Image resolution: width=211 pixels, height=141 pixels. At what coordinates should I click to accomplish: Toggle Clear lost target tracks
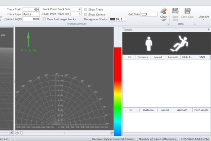(44, 19)
